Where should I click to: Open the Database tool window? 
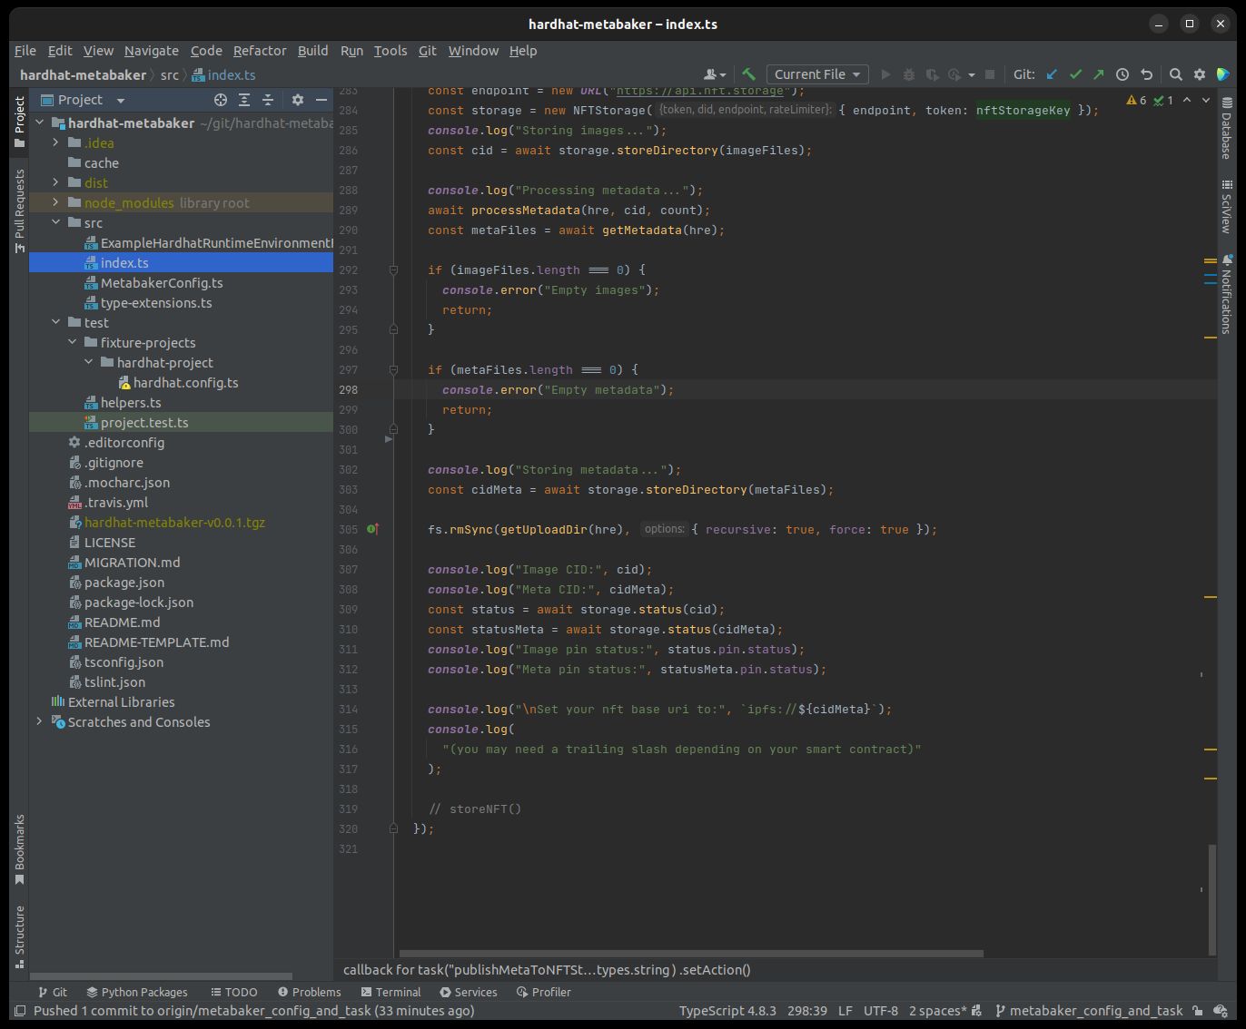(x=1226, y=128)
